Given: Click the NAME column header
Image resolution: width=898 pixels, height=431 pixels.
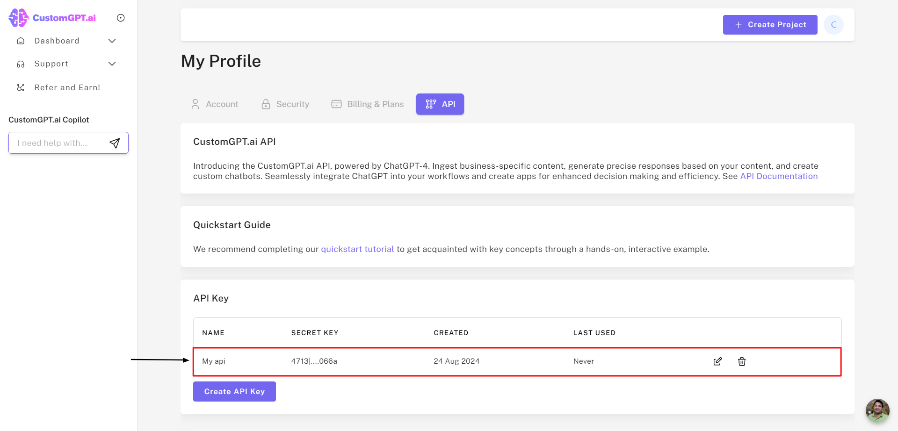Looking at the screenshot, I should point(213,333).
